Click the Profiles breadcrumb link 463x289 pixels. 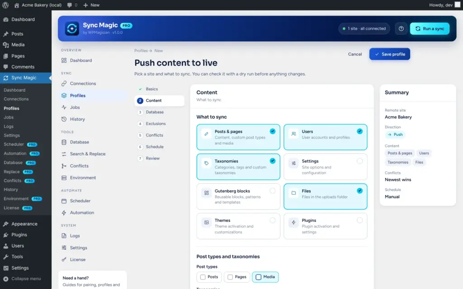(x=141, y=51)
